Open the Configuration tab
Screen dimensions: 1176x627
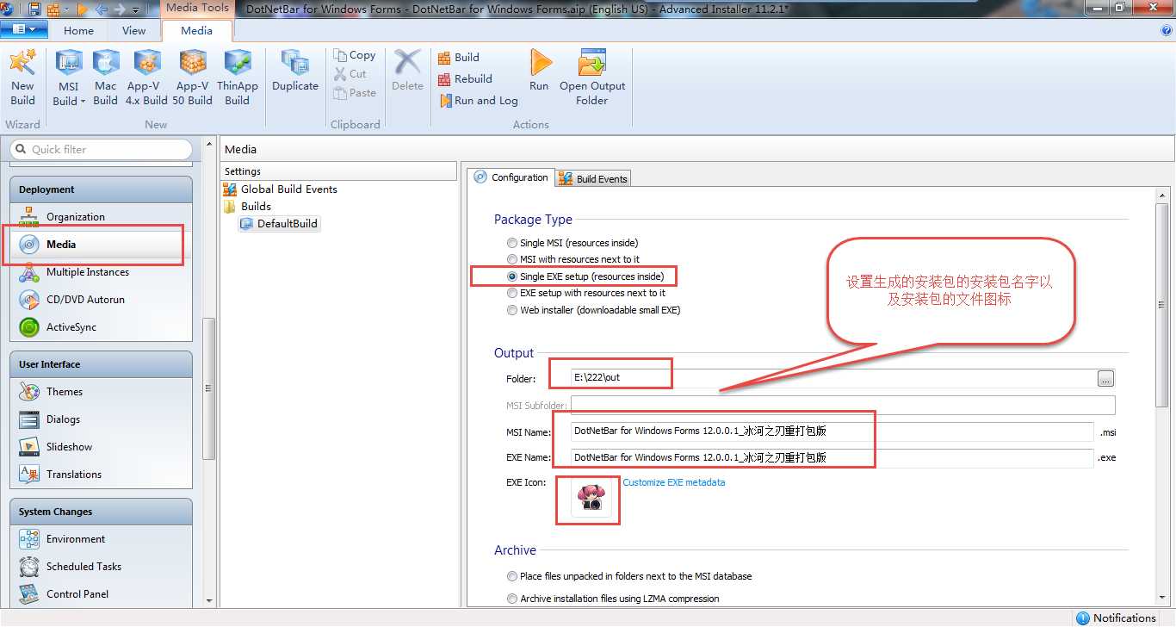[x=511, y=177]
